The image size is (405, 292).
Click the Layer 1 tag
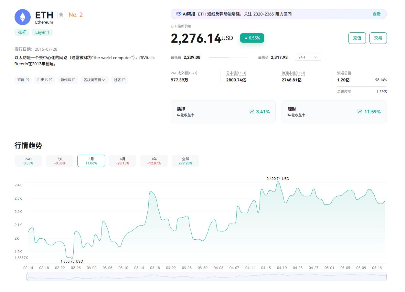pyautogui.click(x=42, y=32)
